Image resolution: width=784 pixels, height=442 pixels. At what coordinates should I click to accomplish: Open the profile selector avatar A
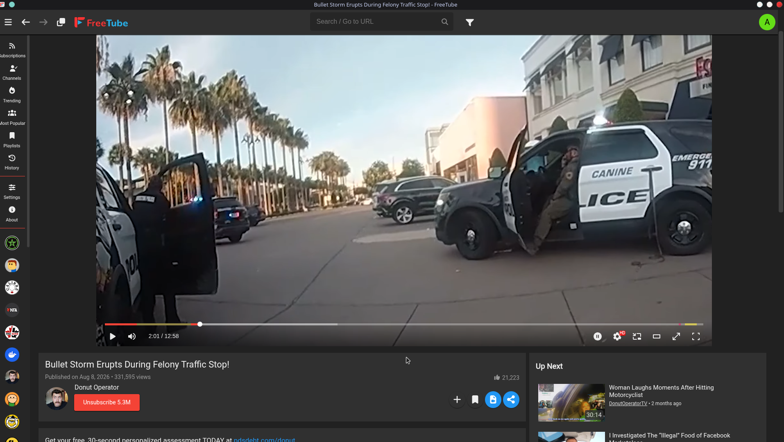767,22
